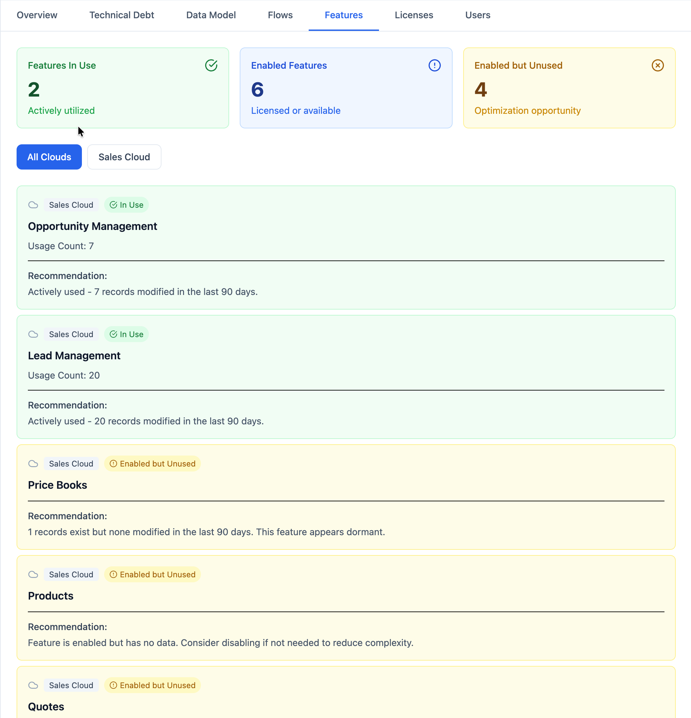Viewport: 691px width, 718px height.
Task: Switch to the Licenses tab
Action: click(x=413, y=15)
